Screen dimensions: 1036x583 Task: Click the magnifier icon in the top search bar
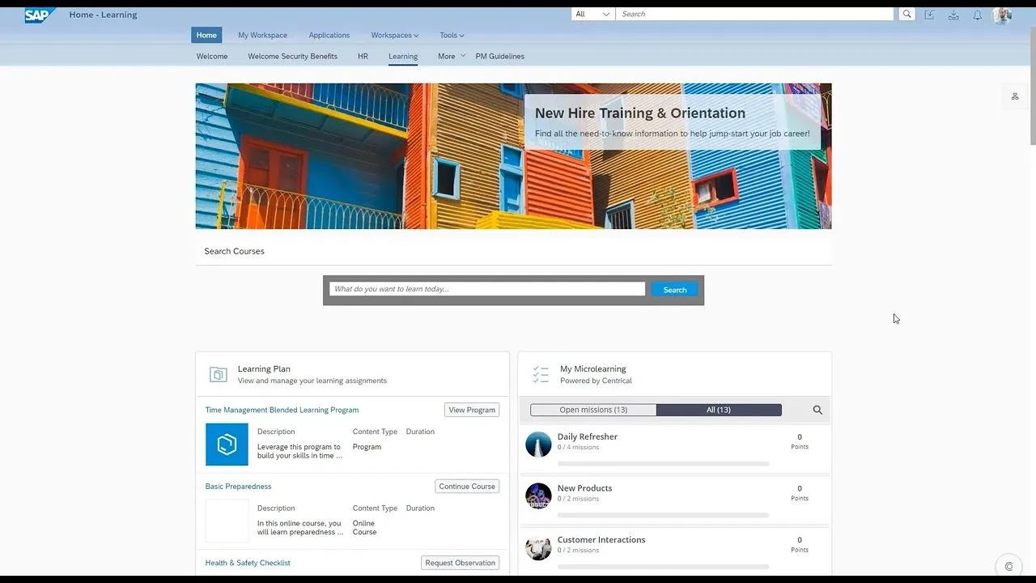click(x=906, y=14)
